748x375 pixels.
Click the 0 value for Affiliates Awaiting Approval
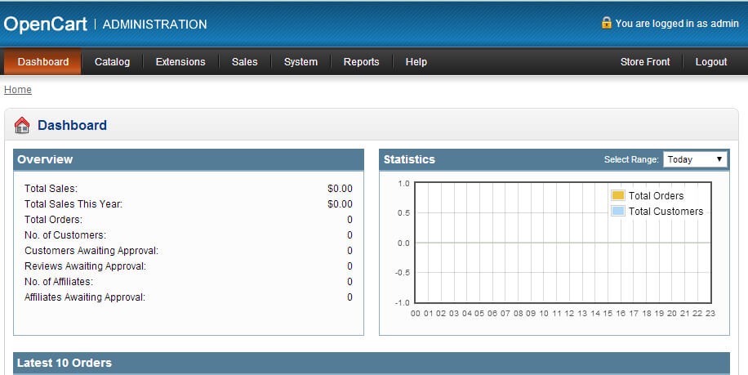coord(350,297)
